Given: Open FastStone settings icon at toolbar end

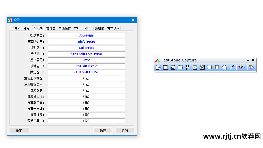Looking at the screenshot, I should pyautogui.click(x=251, y=67).
